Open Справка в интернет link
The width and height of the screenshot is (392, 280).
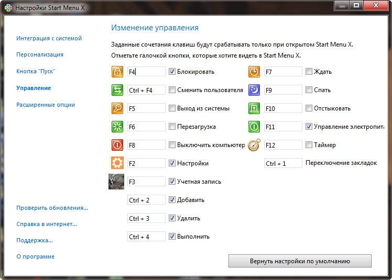pos(47,224)
